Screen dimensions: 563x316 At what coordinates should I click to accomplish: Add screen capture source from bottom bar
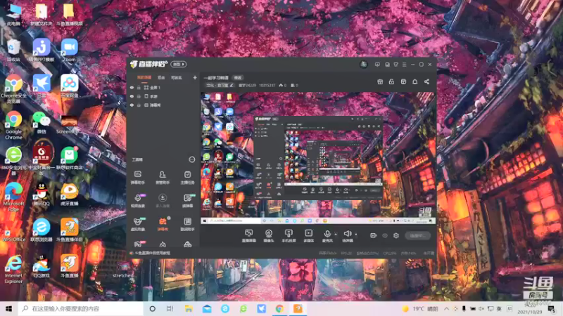pyautogui.click(x=248, y=236)
